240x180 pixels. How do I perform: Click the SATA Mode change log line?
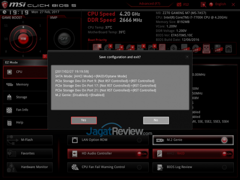click(x=91, y=76)
